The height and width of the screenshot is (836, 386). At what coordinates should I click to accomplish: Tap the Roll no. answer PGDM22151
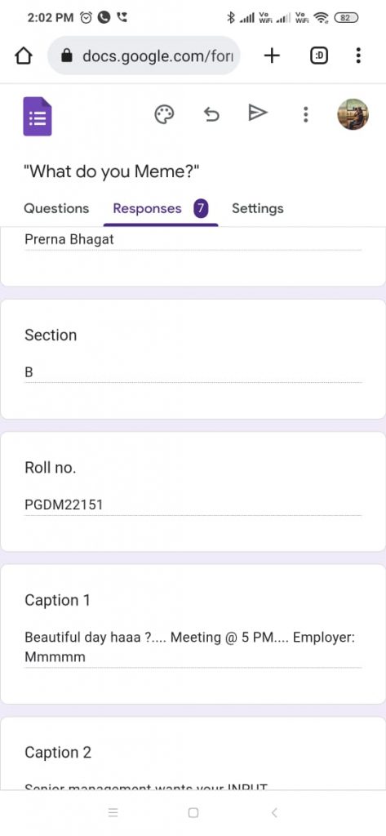click(64, 505)
